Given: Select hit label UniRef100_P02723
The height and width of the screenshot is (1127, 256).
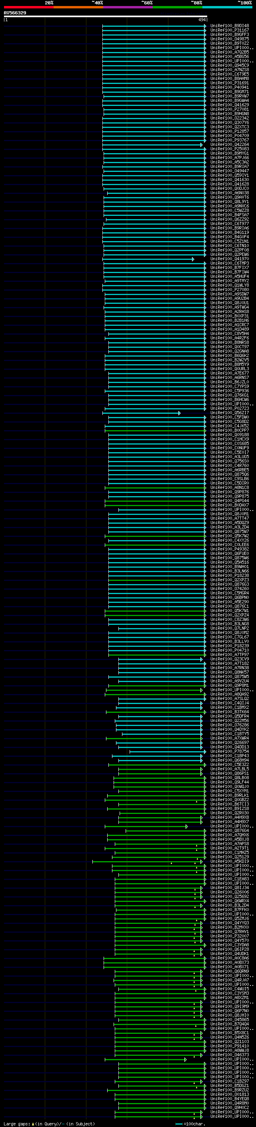Looking at the screenshot, I should [230, 409].
